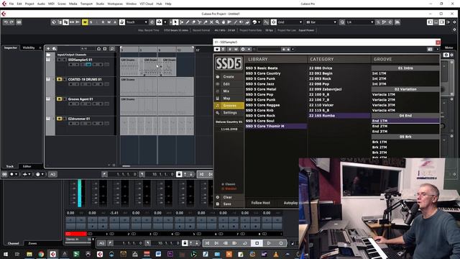This screenshot has height=259, width=460.
Task: Click Go to Project Start transport icon
Action: 207,243
